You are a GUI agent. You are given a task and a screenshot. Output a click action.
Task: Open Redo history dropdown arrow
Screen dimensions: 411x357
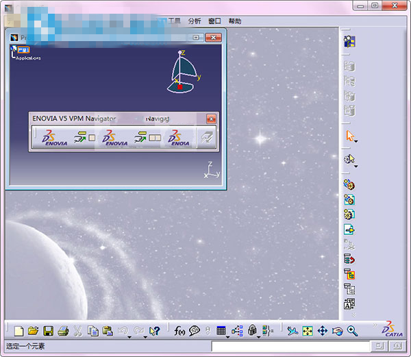tap(145, 337)
